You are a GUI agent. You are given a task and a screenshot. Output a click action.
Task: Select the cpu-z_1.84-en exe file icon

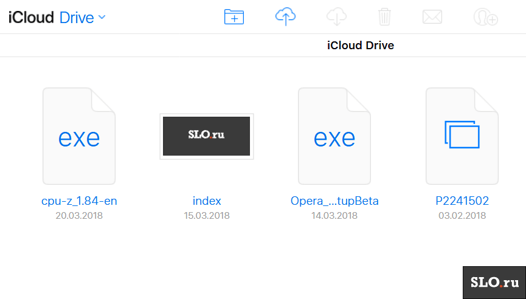[x=79, y=136]
